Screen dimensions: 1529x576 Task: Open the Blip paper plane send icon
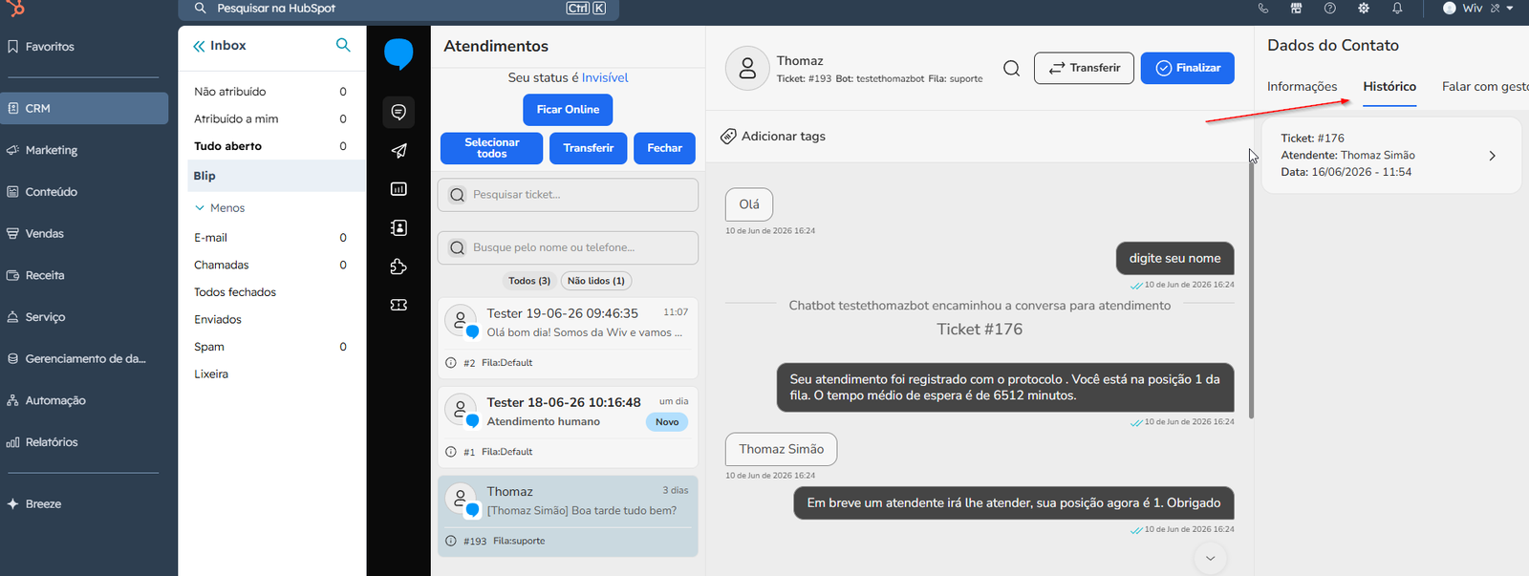click(398, 151)
